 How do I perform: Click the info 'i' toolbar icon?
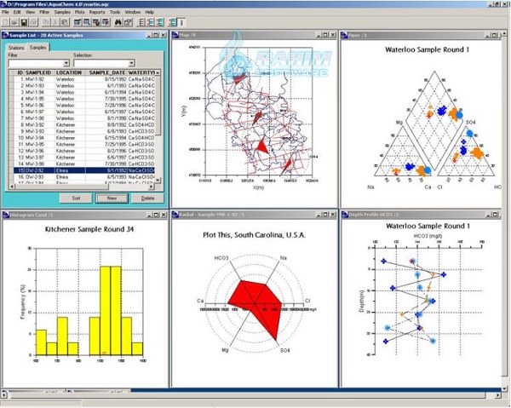181,22
